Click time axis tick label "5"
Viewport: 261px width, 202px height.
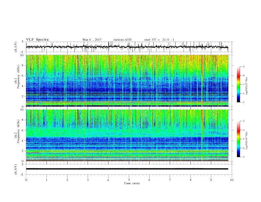pos(129,180)
